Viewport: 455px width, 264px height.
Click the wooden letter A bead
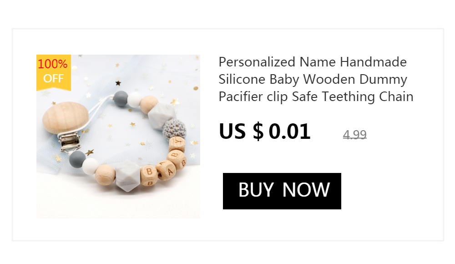click(x=165, y=170)
